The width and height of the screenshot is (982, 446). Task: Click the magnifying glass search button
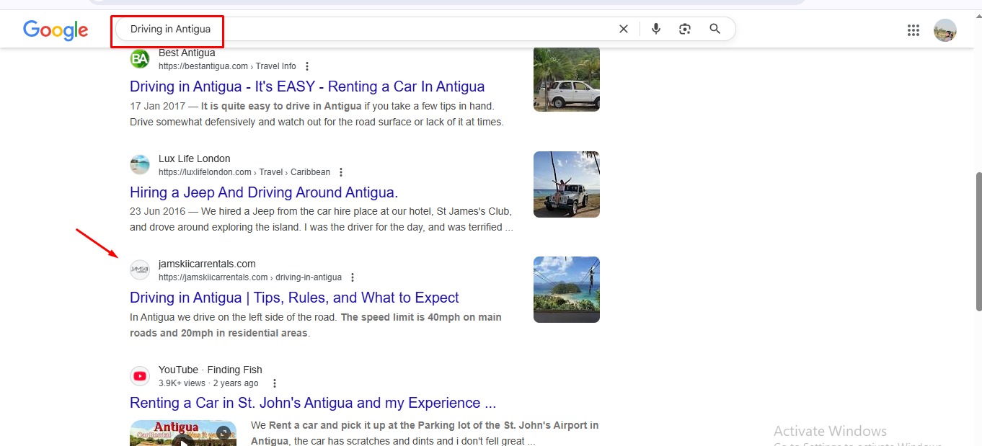coord(715,29)
